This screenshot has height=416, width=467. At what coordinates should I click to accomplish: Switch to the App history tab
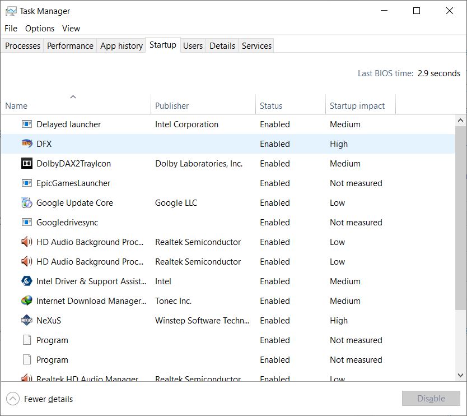121,45
